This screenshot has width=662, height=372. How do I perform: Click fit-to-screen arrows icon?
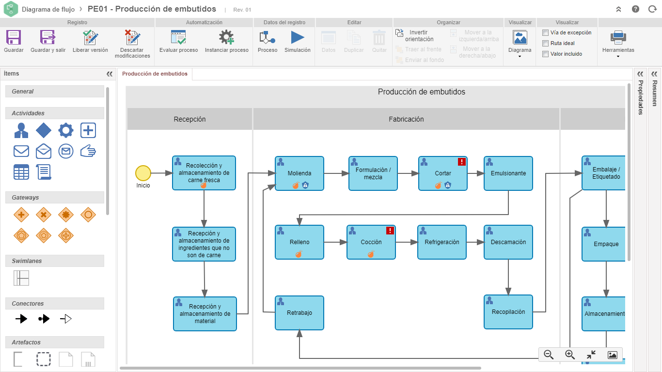[x=591, y=355]
